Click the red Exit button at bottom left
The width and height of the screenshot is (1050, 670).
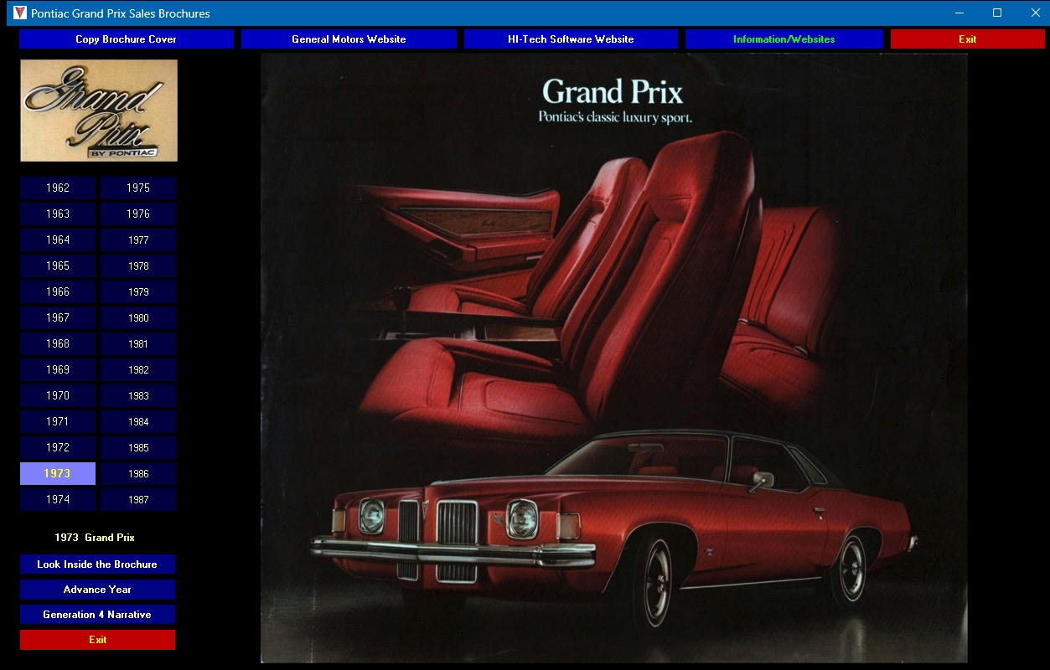pyautogui.click(x=97, y=640)
